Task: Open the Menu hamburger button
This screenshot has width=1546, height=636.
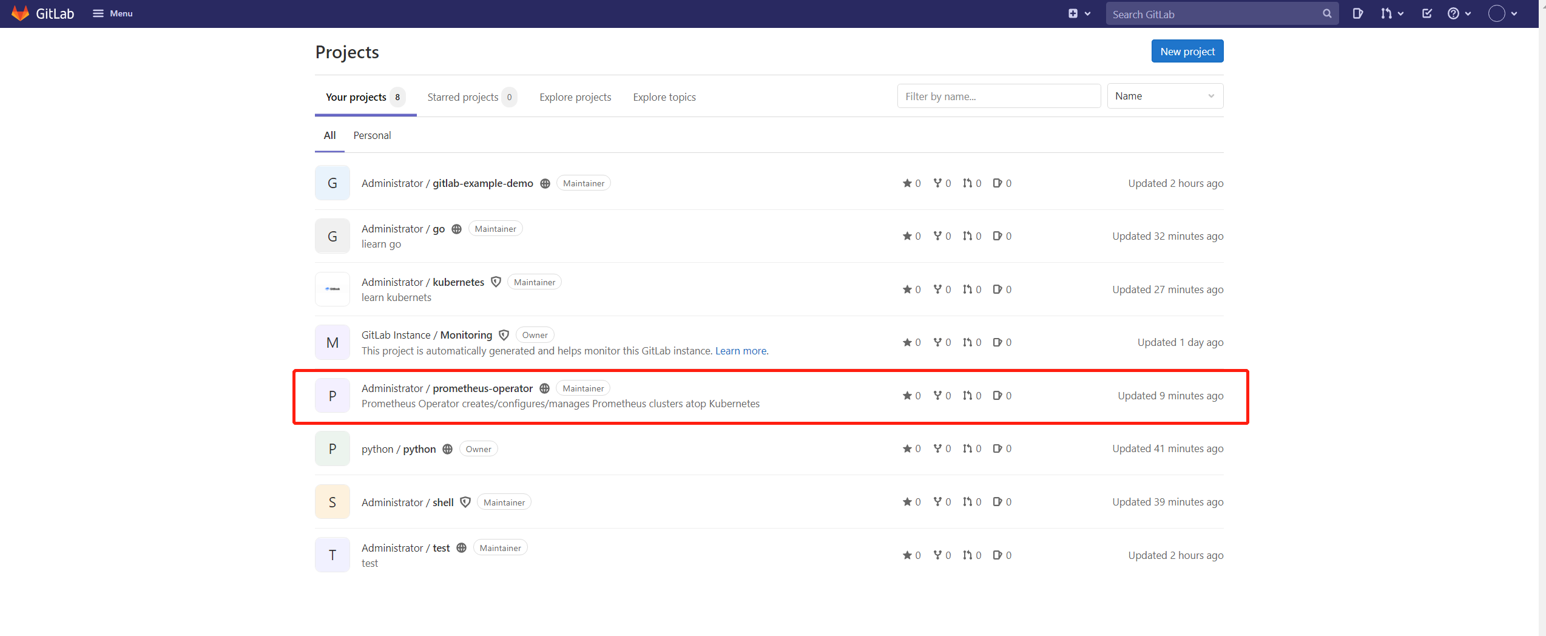Action: [112, 13]
